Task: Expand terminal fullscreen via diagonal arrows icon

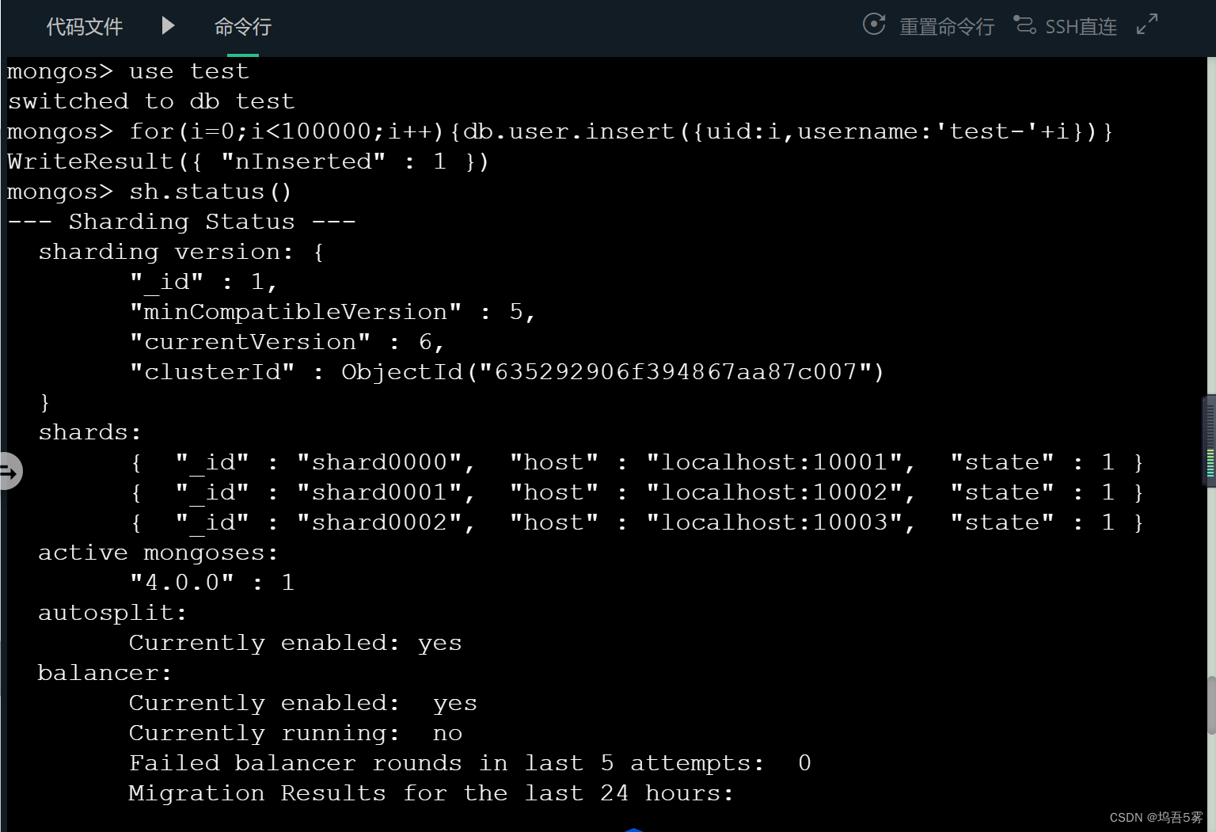Action: [x=1146, y=25]
